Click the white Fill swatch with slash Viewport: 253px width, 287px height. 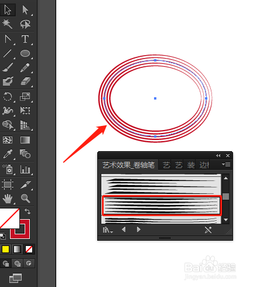(x=9, y=218)
